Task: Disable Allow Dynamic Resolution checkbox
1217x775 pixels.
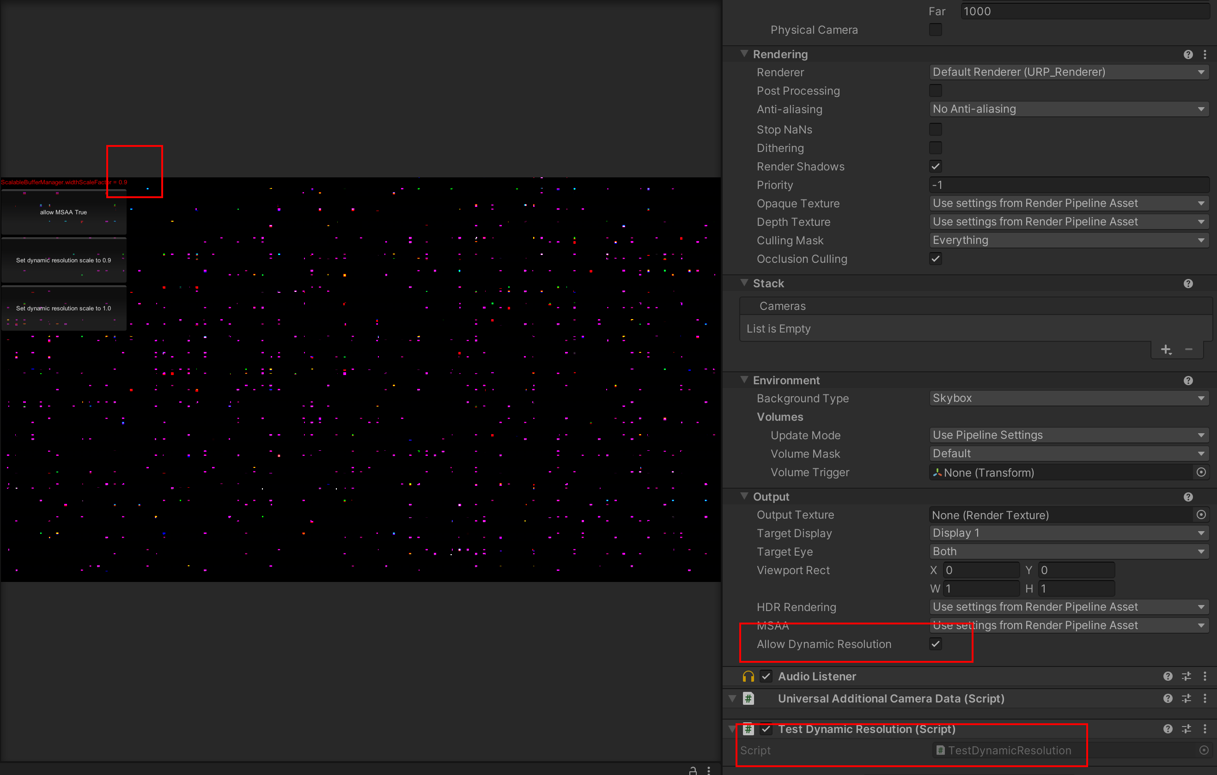Action: pyautogui.click(x=935, y=644)
